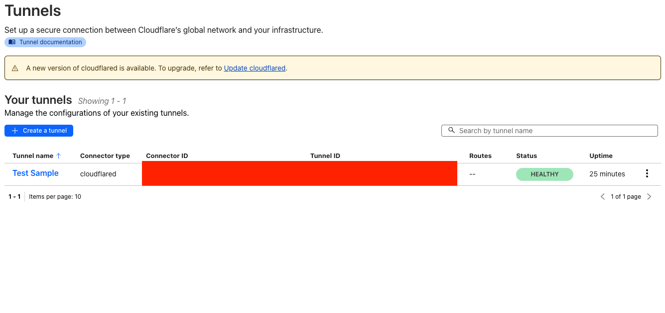
Task: Click the Your tunnels section heading
Action: [x=38, y=100]
